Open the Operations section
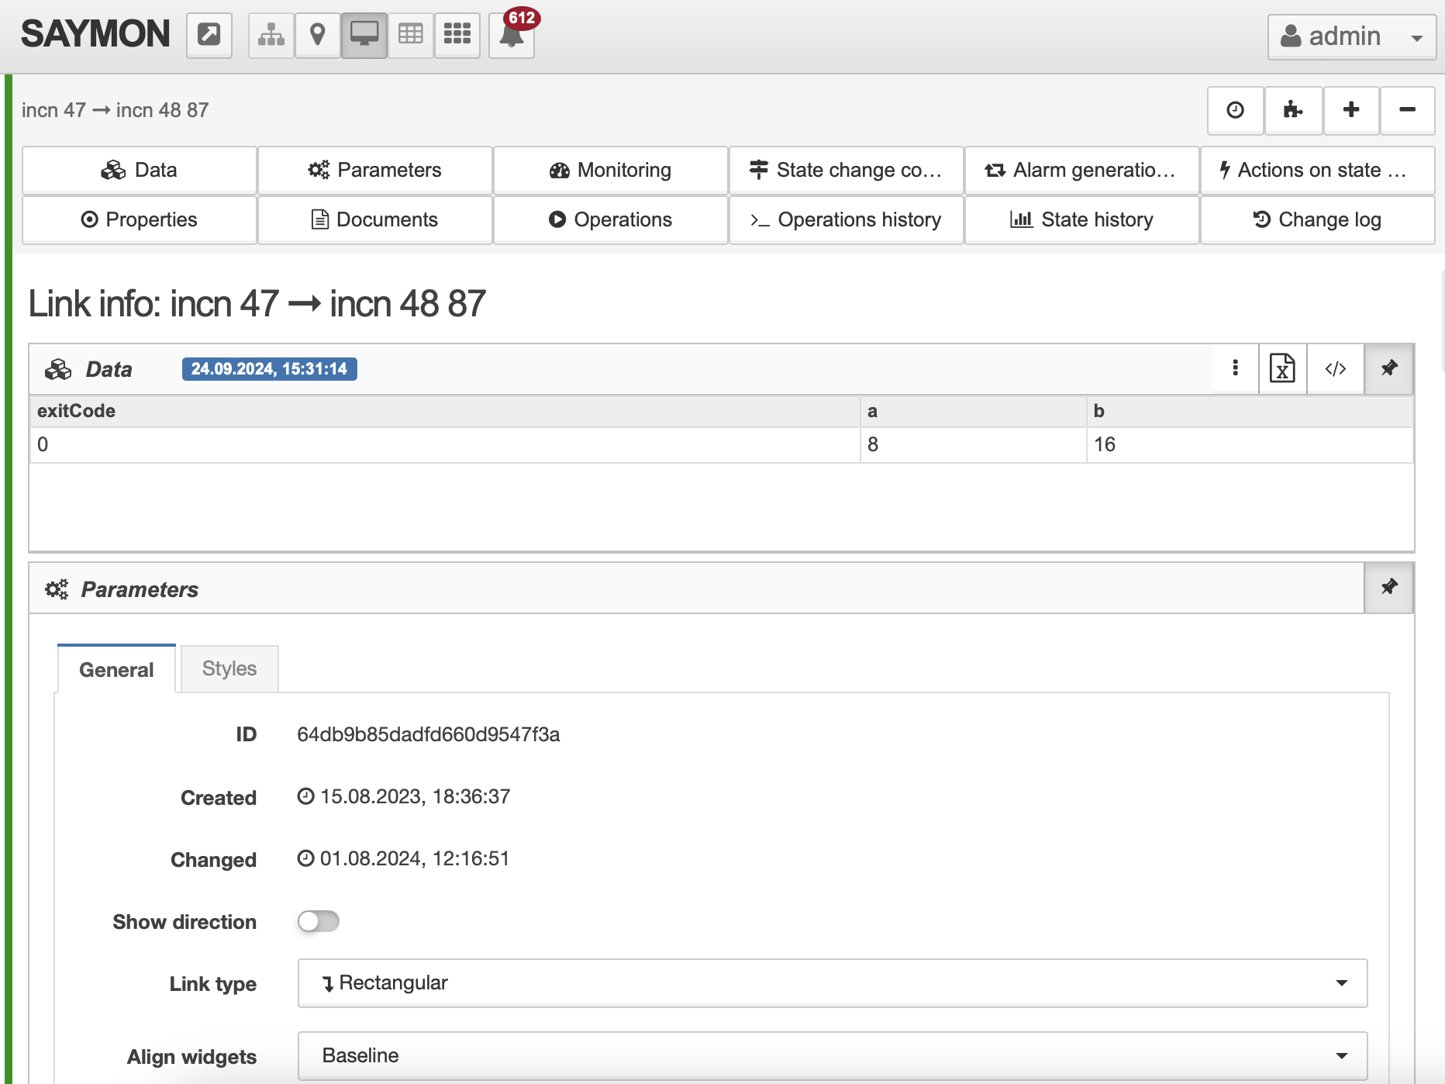The image size is (1445, 1084). pos(611,219)
